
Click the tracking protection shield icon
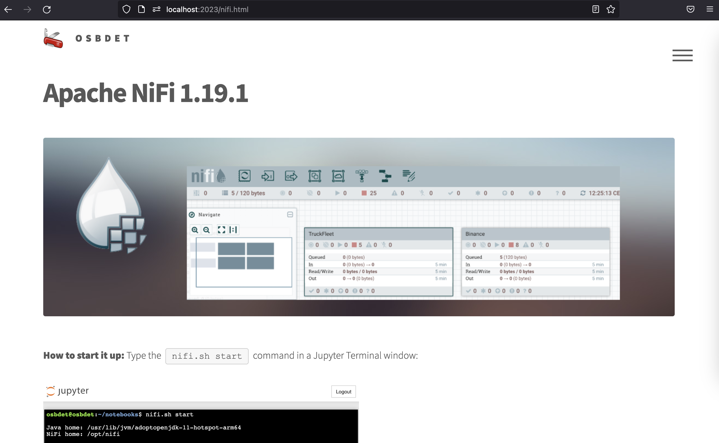coord(126,9)
